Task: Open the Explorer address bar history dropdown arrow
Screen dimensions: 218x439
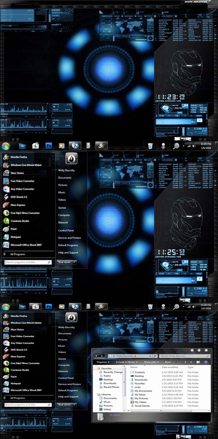Action: [151, 356]
